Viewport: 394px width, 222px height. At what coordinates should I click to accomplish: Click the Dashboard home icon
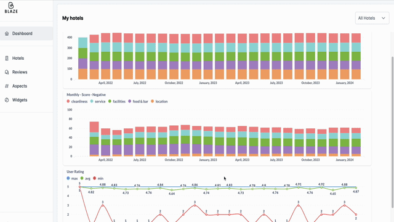pos(7,33)
